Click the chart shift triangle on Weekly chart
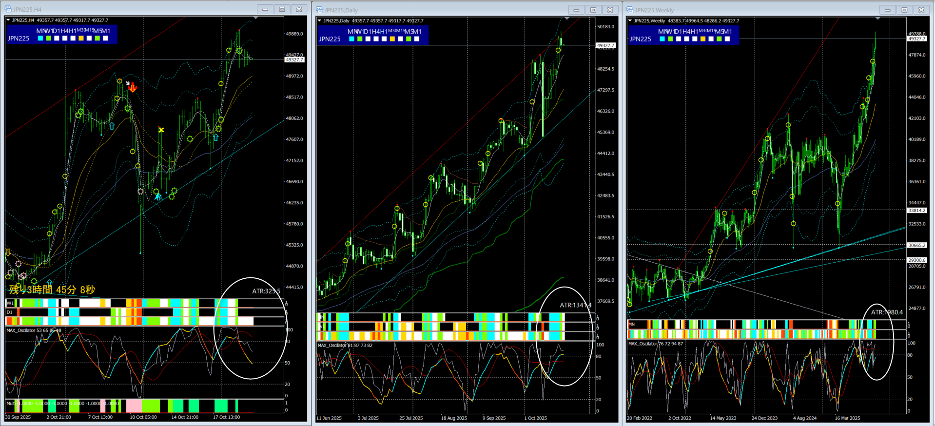The width and height of the screenshot is (935, 426). point(878,19)
